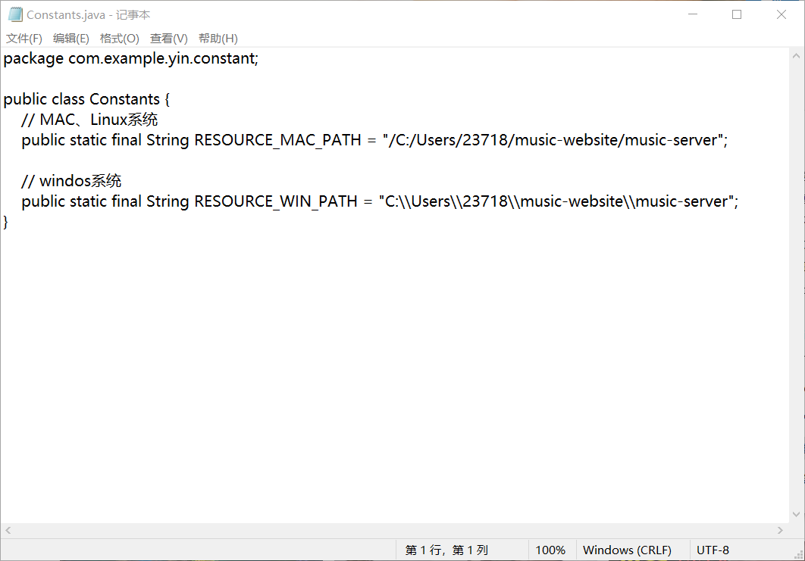Click the vertical scrollbar track
Viewport: 805px width, 561px height.
(x=796, y=285)
